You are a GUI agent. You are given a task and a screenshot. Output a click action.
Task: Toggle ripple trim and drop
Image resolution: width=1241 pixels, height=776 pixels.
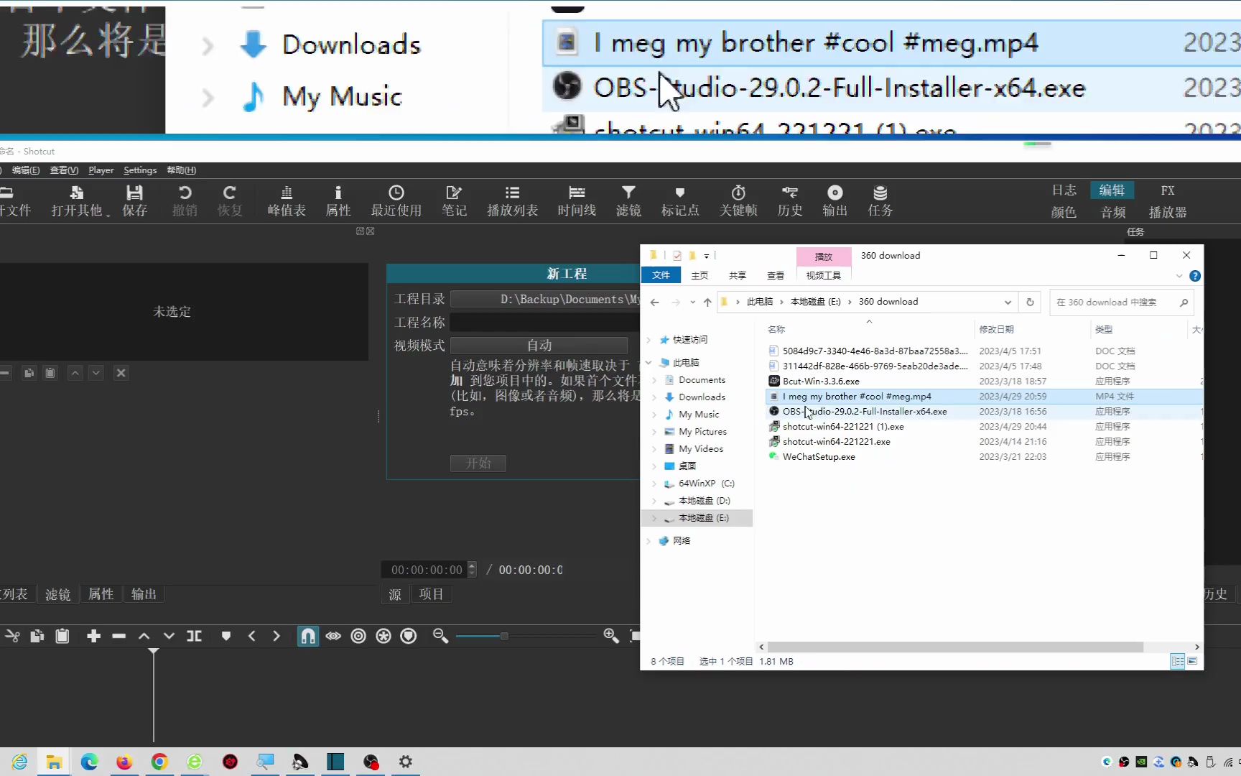[x=358, y=636]
